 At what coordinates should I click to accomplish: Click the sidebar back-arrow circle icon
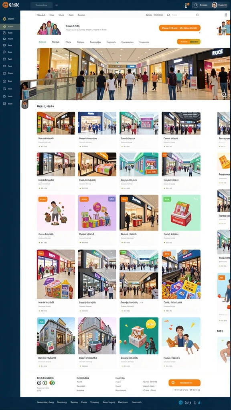(4, 81)
